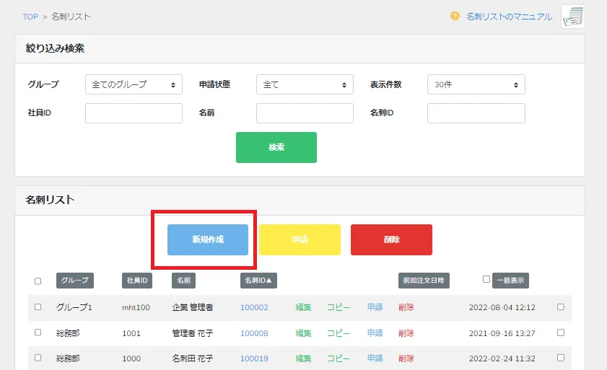Viewport: 607px width, 370px height.
Task: Toggle display checkbox on 2021-09-16 13:27 row
Action: click(561, 332)
